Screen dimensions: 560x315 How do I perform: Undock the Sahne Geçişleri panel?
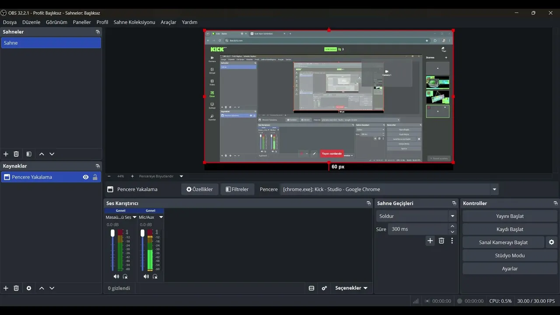454,203
